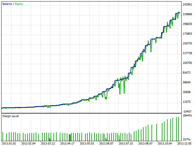Click the 196835 axis value
Screen dimensions: 195x146
pyautogui.click(x=187, y=24)
